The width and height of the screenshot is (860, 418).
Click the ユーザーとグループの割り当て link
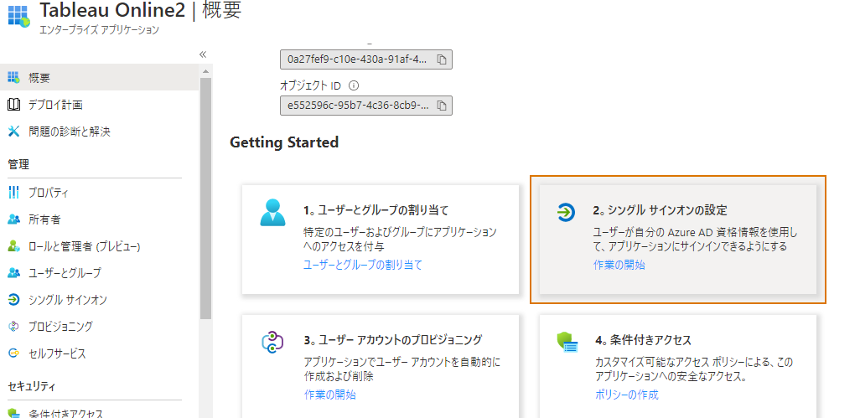click(x=363, y=265)
